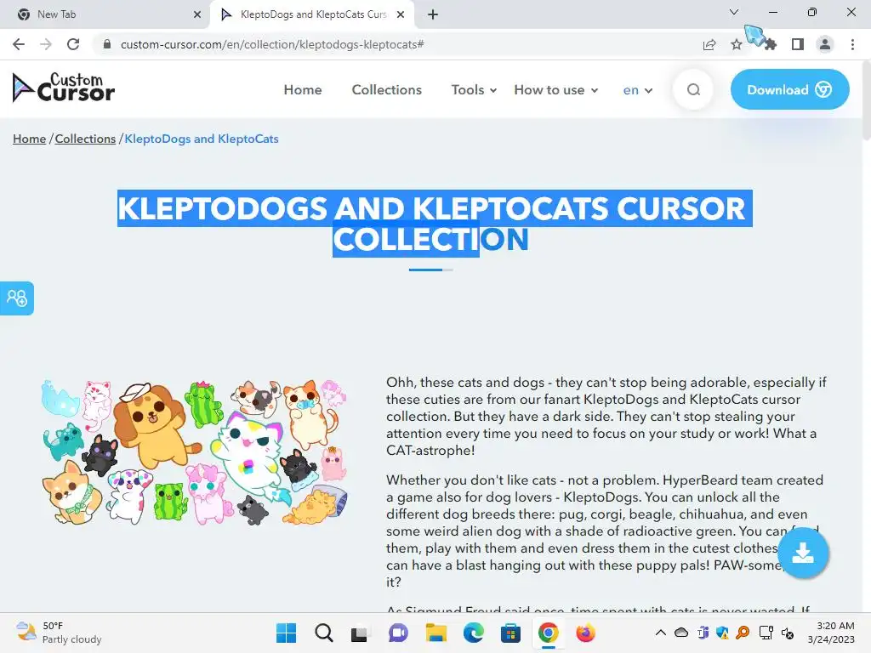Open File Explorer from taskbar
This screenshot has height=653, width=871.
click(x=436, y=633)
